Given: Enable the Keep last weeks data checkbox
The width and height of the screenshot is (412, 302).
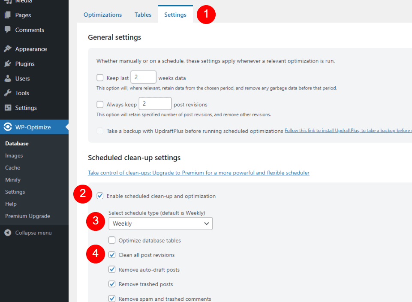Looking at the screenshot, I should (100, 78).
